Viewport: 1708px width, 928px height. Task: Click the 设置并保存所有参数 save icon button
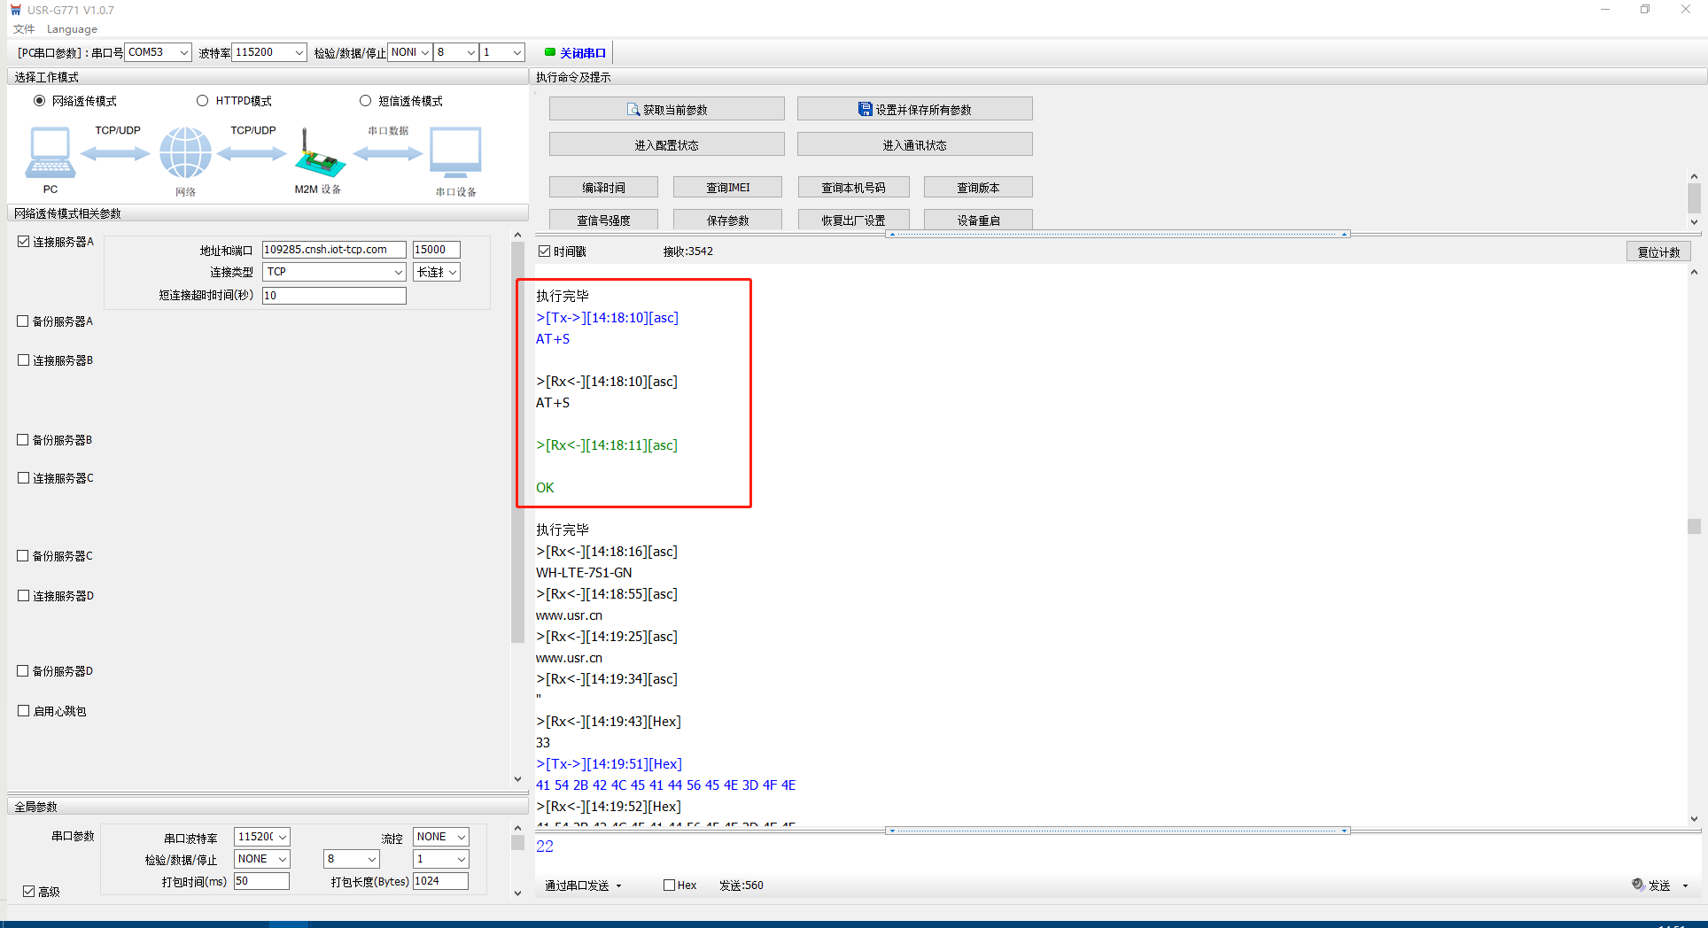914,110
